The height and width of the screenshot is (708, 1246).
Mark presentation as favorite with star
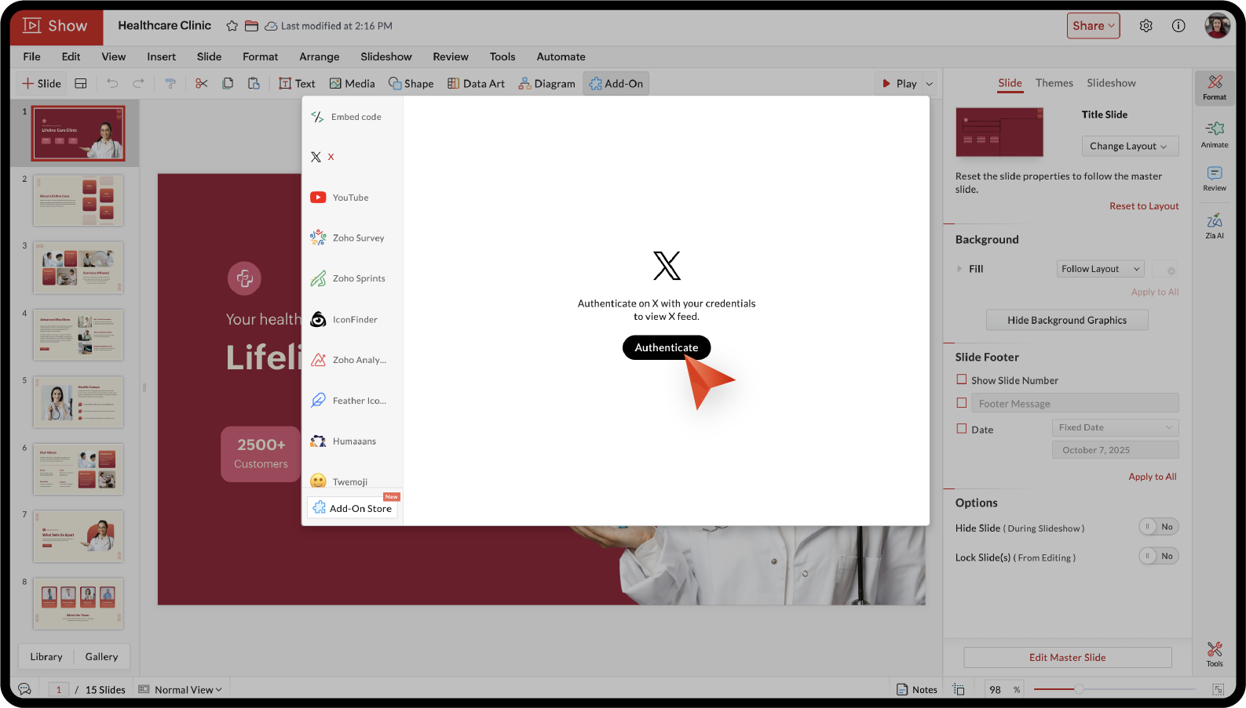pos(232,26)
